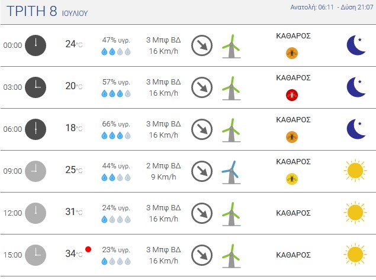
Task: Click the sun icon in 15:00 row
Action: [355, 255]
